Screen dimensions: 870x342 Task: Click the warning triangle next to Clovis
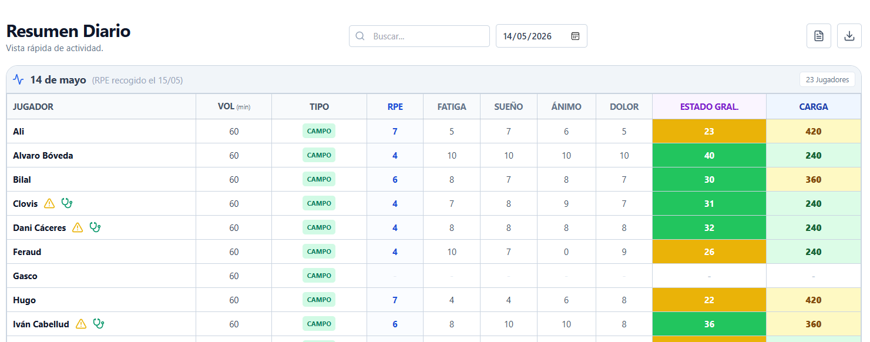pyautogui.click(x=49, y=203)
